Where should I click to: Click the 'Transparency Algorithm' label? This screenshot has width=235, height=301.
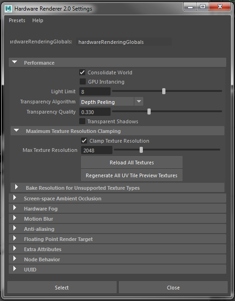click(47, 102)
